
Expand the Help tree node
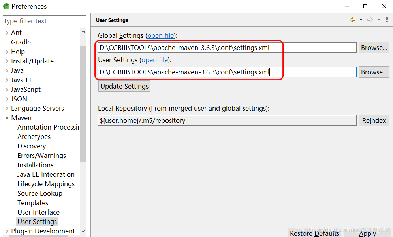[7, 52]
